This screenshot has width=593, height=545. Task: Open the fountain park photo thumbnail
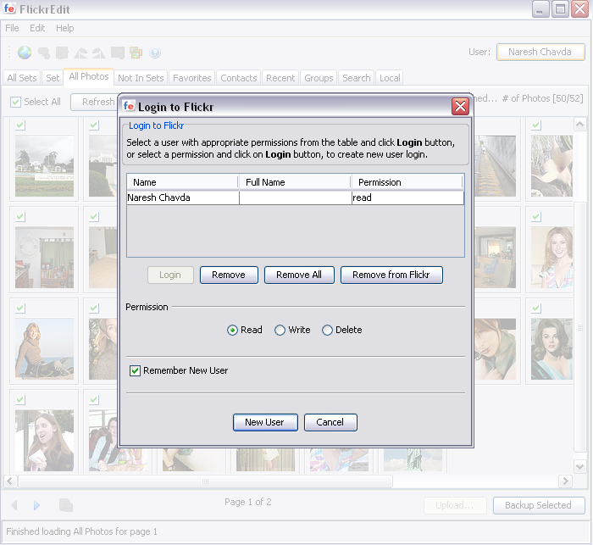(44, 166)
